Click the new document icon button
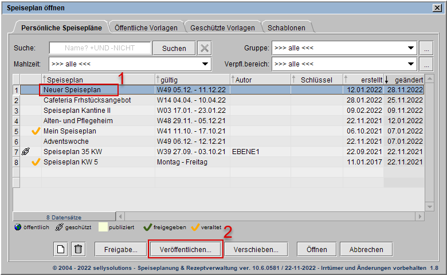The width and height of the screenshot is (447, 275). 60,249
